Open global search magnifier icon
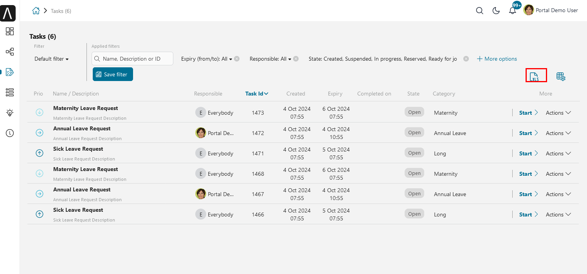The width and height of the screenshot is (587, 274). pyautogui.click(x=479, y=11)
